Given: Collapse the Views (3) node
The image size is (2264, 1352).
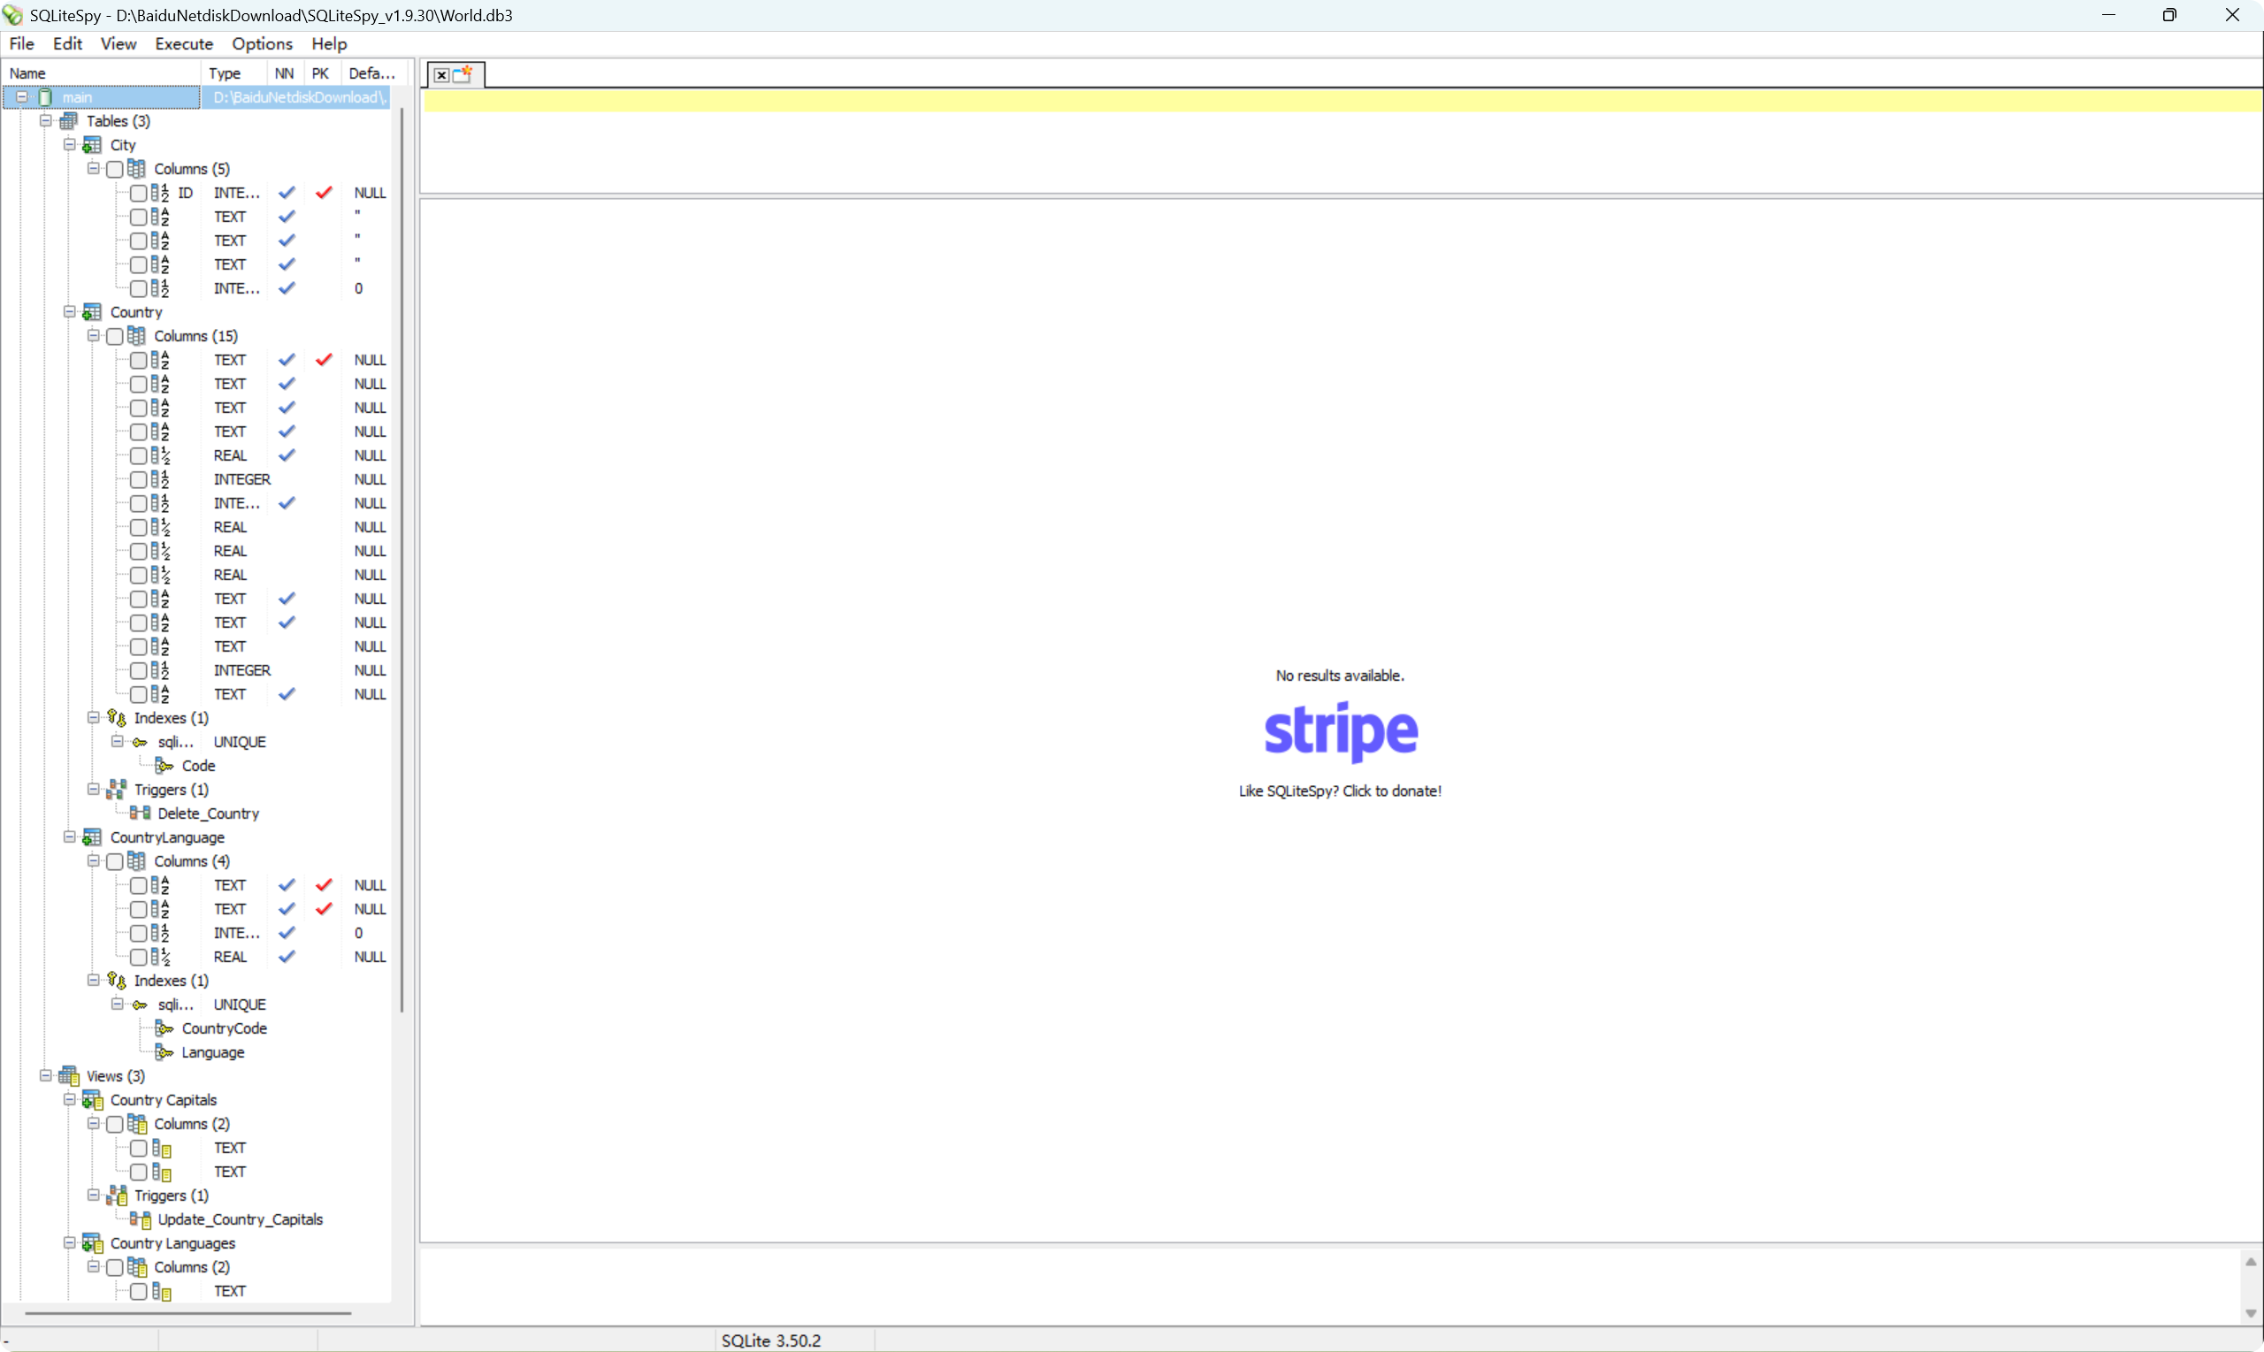Looking at the screenshot, I should [46, 1076].
